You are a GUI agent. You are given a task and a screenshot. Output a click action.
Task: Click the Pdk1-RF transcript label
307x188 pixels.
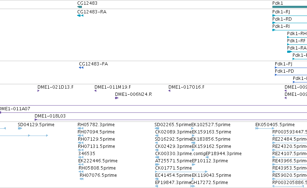[x=296, y=41]
